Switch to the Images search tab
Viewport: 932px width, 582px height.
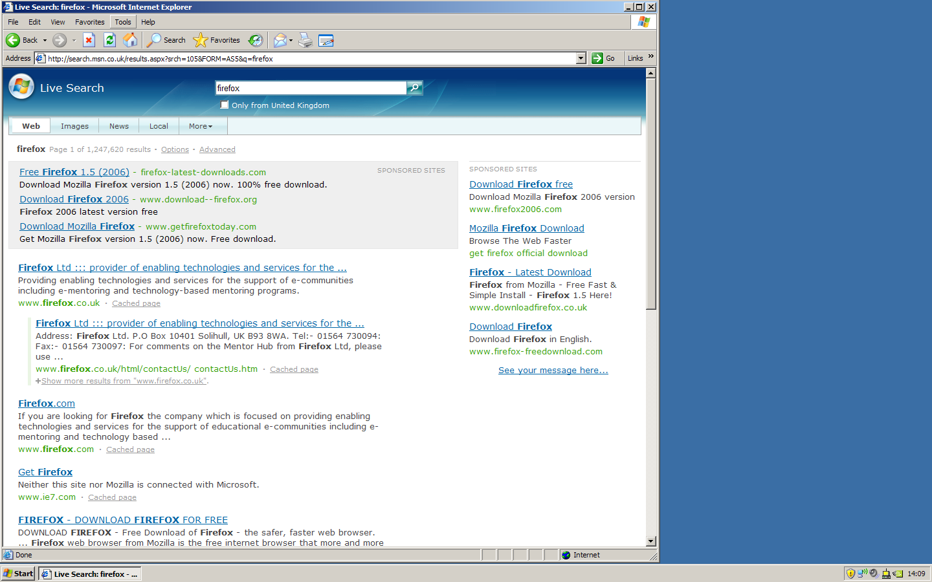[74, 126]
